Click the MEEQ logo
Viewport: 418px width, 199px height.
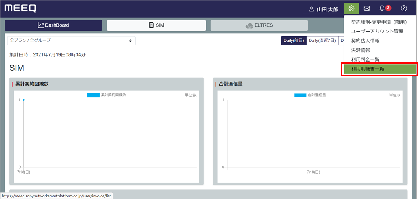(20, 8)
